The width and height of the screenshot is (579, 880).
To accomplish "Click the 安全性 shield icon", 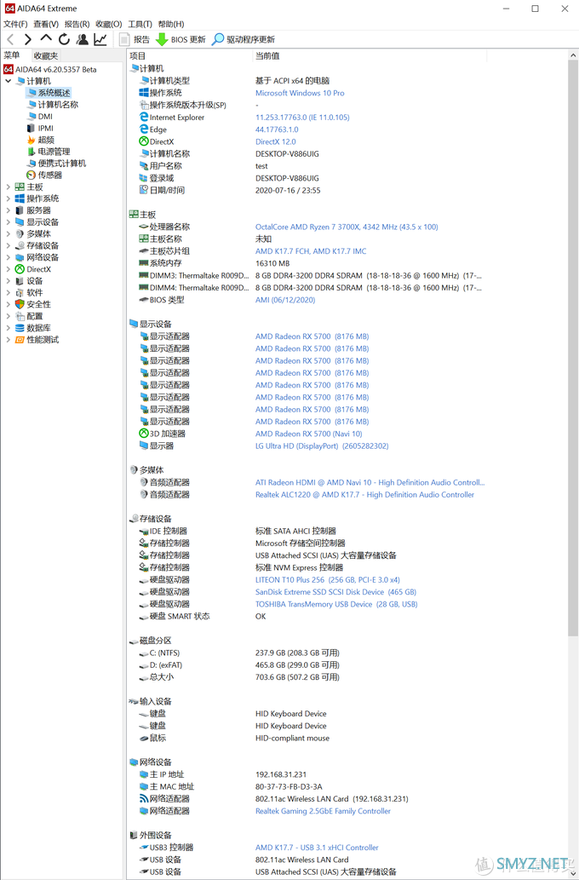I will click(x=20, y=304).
